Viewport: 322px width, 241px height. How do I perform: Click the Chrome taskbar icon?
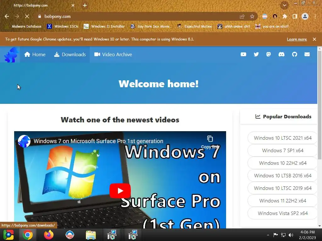pos(28,235)
